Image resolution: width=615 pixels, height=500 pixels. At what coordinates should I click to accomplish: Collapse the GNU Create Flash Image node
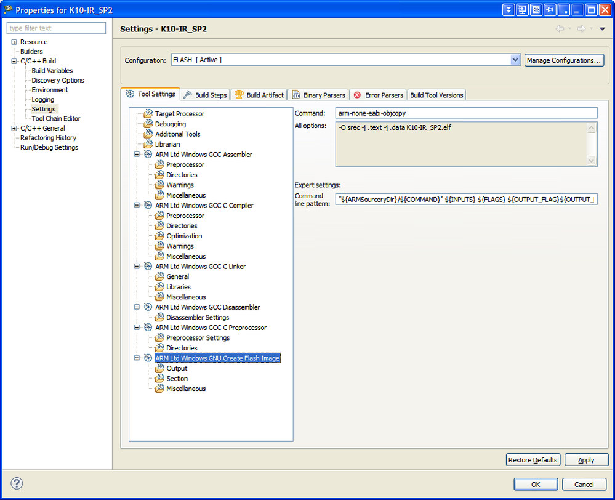[x=137, y=358]
